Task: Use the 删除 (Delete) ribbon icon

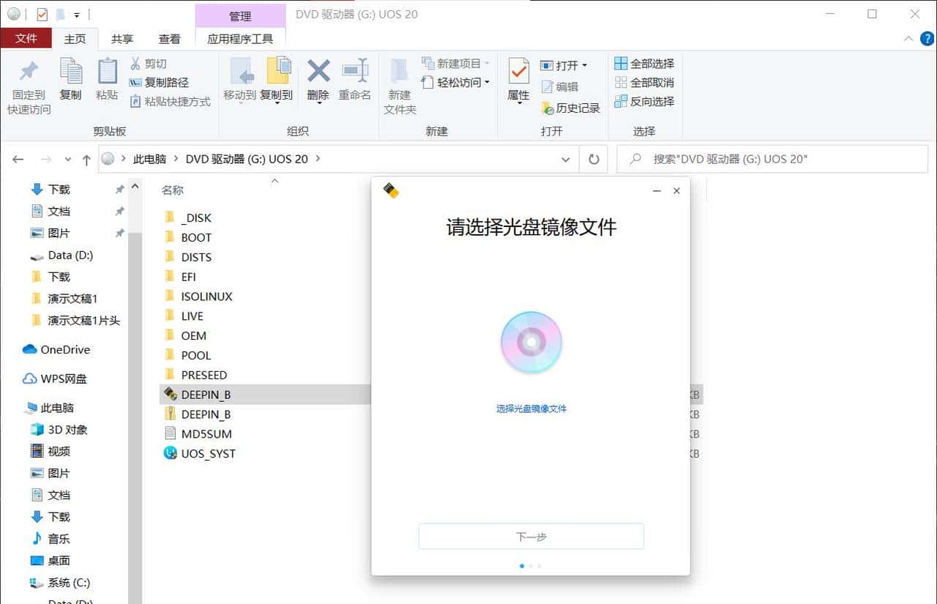Action: coord(318,83)
